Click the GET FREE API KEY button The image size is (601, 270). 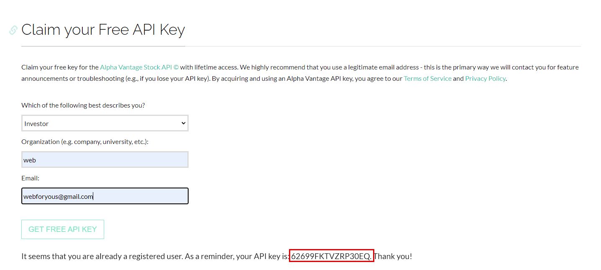63,229
